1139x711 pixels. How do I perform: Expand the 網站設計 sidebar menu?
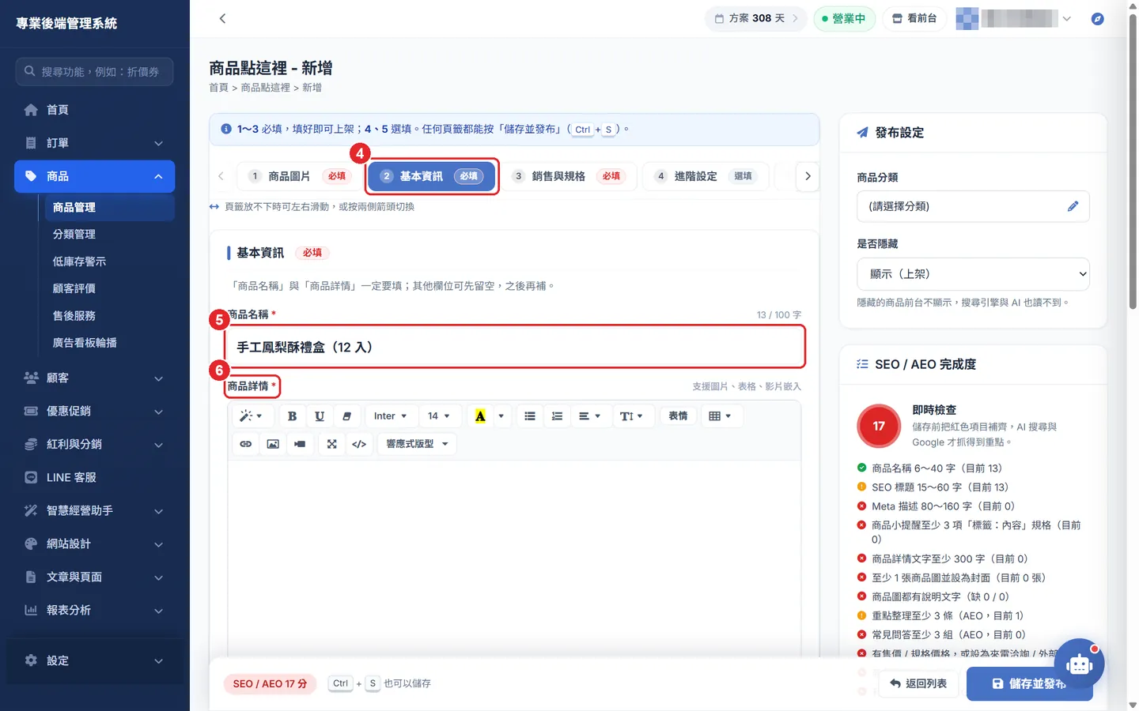(94, 544)
